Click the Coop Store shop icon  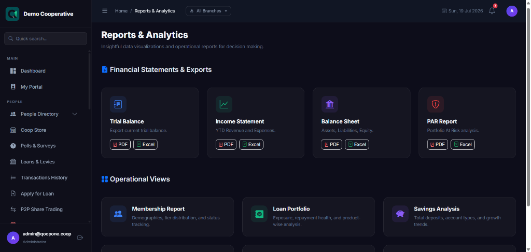click(13, 130)
